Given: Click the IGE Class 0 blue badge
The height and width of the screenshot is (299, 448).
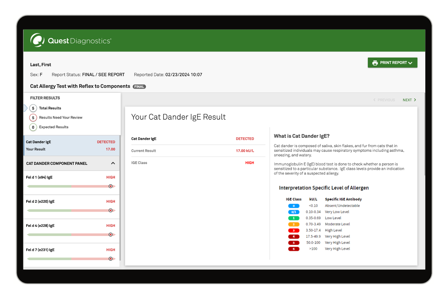Looking at the screenshot, I should pyautogui.click(x=293, y=206).
